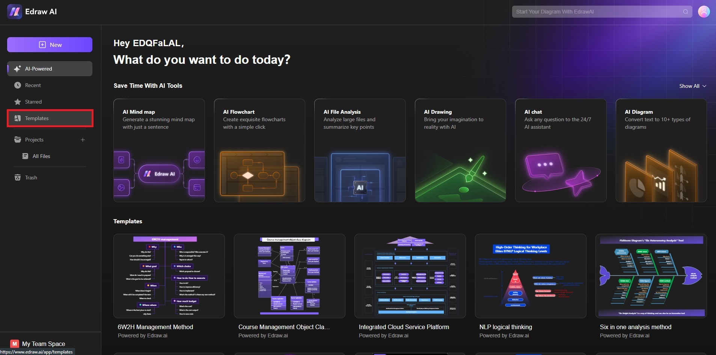
Task: Open the Starred section
Action: 50,102
